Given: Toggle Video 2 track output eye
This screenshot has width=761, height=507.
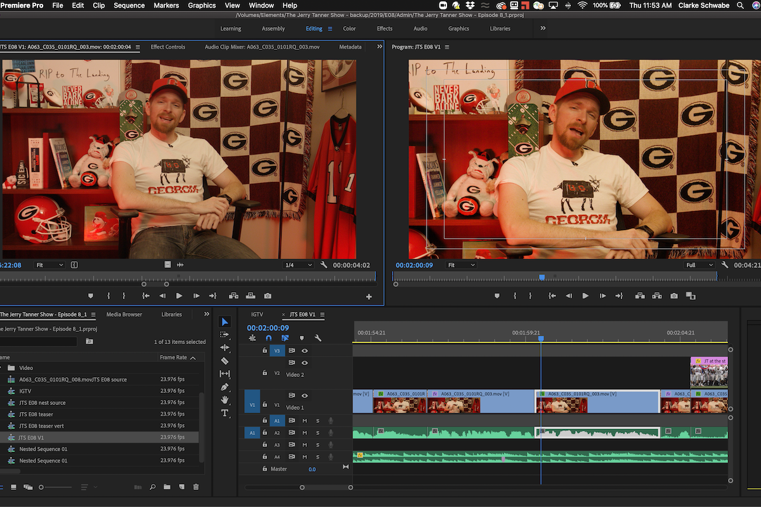Looking at the screenshot, I should pyautogui.click(x=304, y=363).
